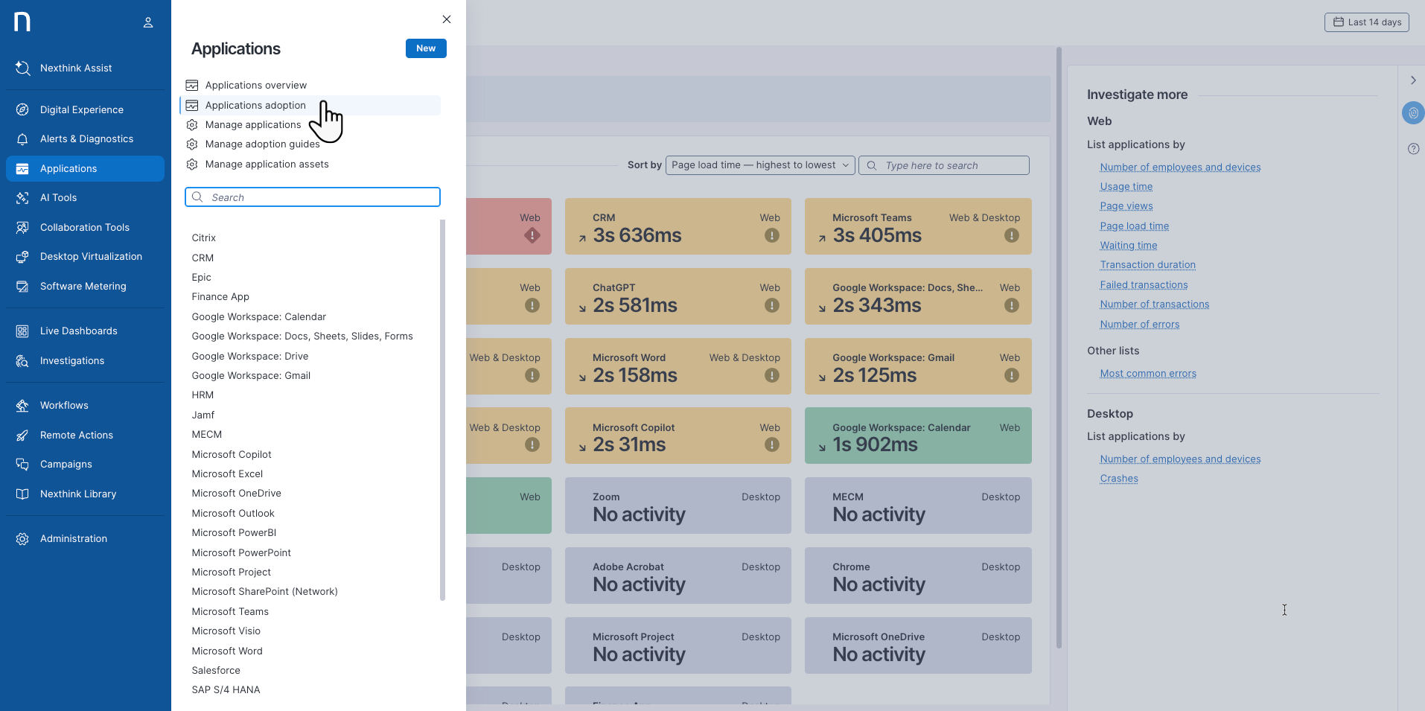This screenshot has height=711, width=1425.
Task: Click the Alerts & Diagnostics bell icon
Action: 22,139
